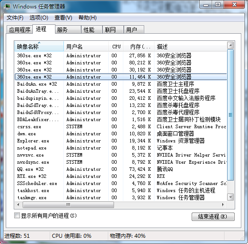Image resolution: width=248 pixels, height=244 pixels.
Task: Select the notepad.exe process row
Action: (x=121, y=148)
